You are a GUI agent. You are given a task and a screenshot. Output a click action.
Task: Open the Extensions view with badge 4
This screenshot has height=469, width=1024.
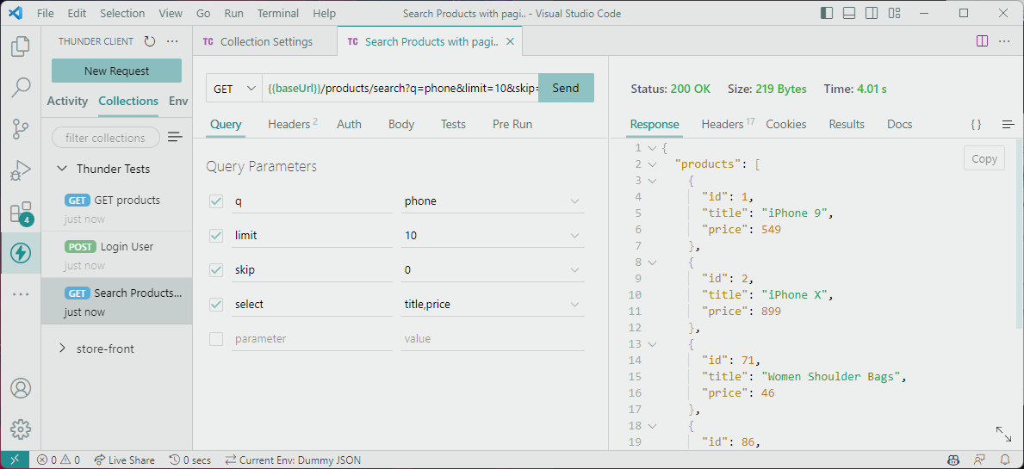pyautogui.click(x=21, y=212)
